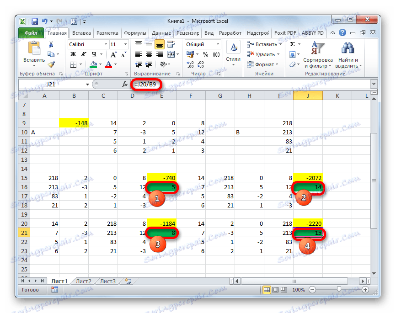Screen dimensions: 396x313
Task: Click the zoom slider handle
Action: [339, 290]
